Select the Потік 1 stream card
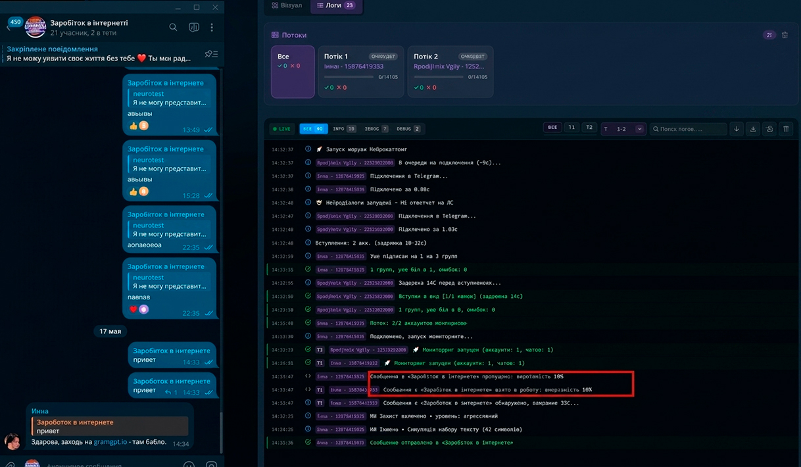This screenshot has height=467, width=801. tap(360, 72)
